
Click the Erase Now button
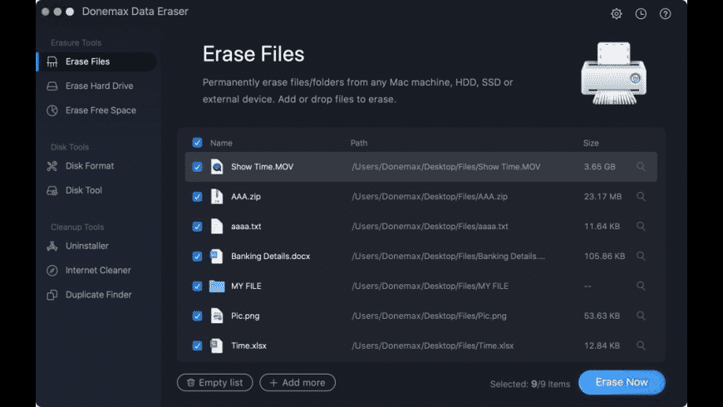click(x=622, y=382)
